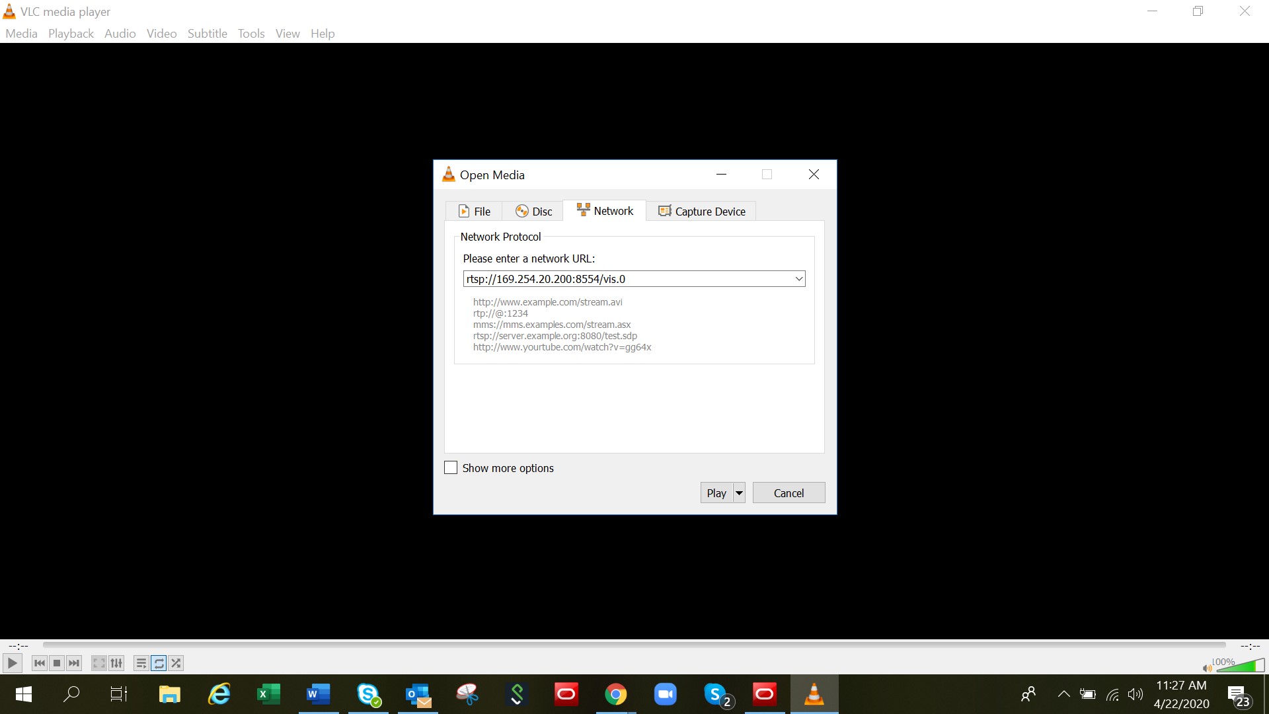The width and height of the screenshot is (1269, 714).
Task: Toggle the loop repeat button
Action: point(159,663)
